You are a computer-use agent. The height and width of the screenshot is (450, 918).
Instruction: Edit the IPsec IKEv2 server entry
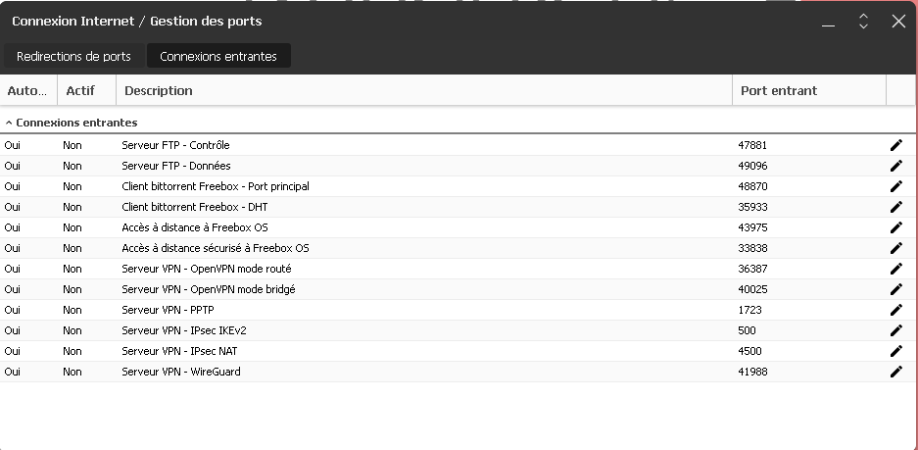tap(895, 330)
